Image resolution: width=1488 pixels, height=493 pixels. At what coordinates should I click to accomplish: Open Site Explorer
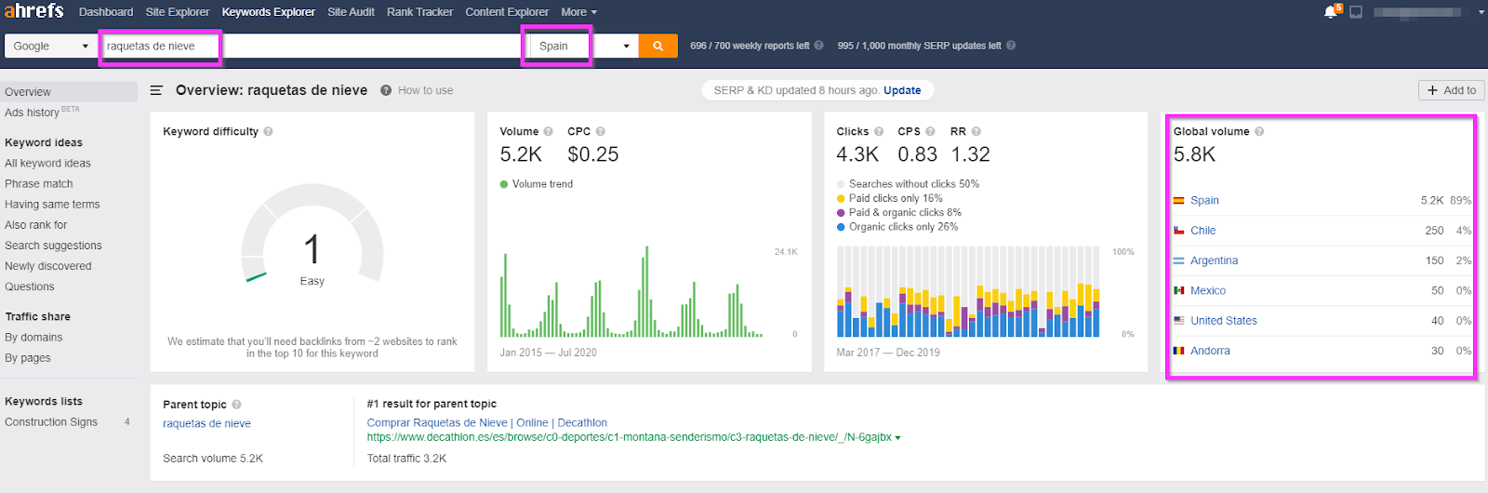click(x=178, y=12)
